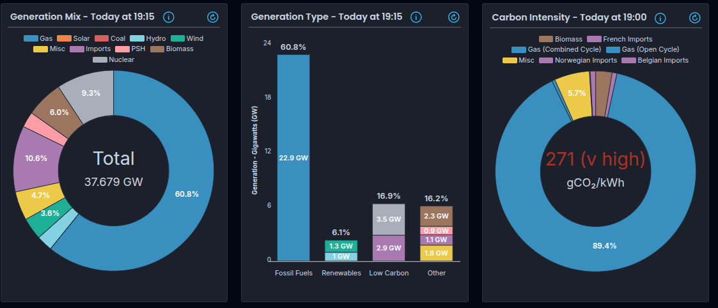
Task: Click the Renewables axis label
Action: (341, 273)
